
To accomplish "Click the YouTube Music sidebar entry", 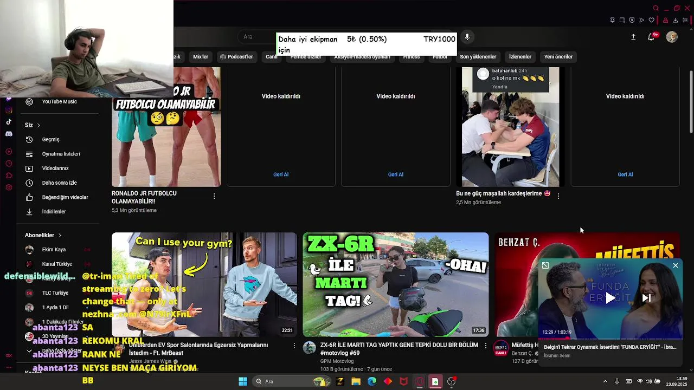I will tap(59, 102).
